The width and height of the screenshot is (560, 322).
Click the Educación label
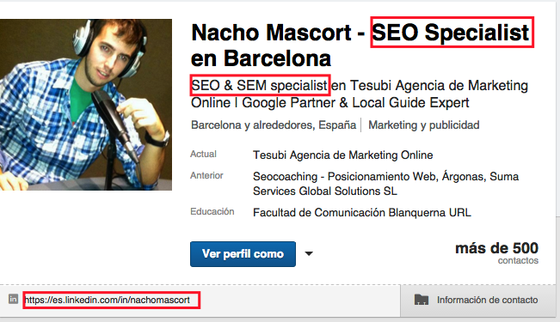point(212,211)
